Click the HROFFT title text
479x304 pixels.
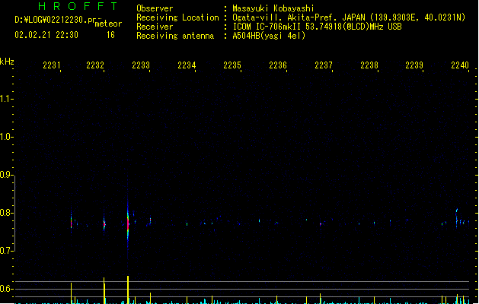(78, 6)
